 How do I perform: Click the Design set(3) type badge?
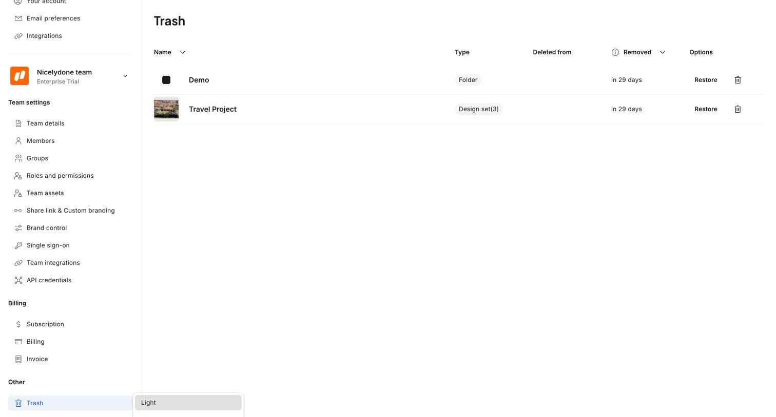coord(478,109)
